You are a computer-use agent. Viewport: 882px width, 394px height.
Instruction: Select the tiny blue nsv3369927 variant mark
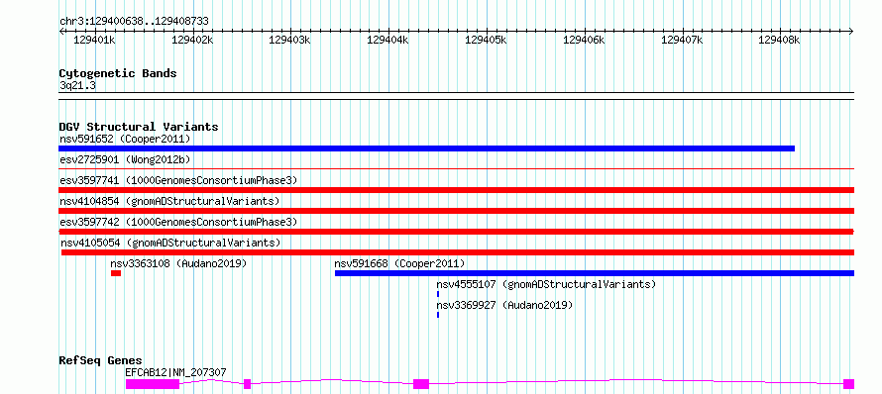(438, 315)
